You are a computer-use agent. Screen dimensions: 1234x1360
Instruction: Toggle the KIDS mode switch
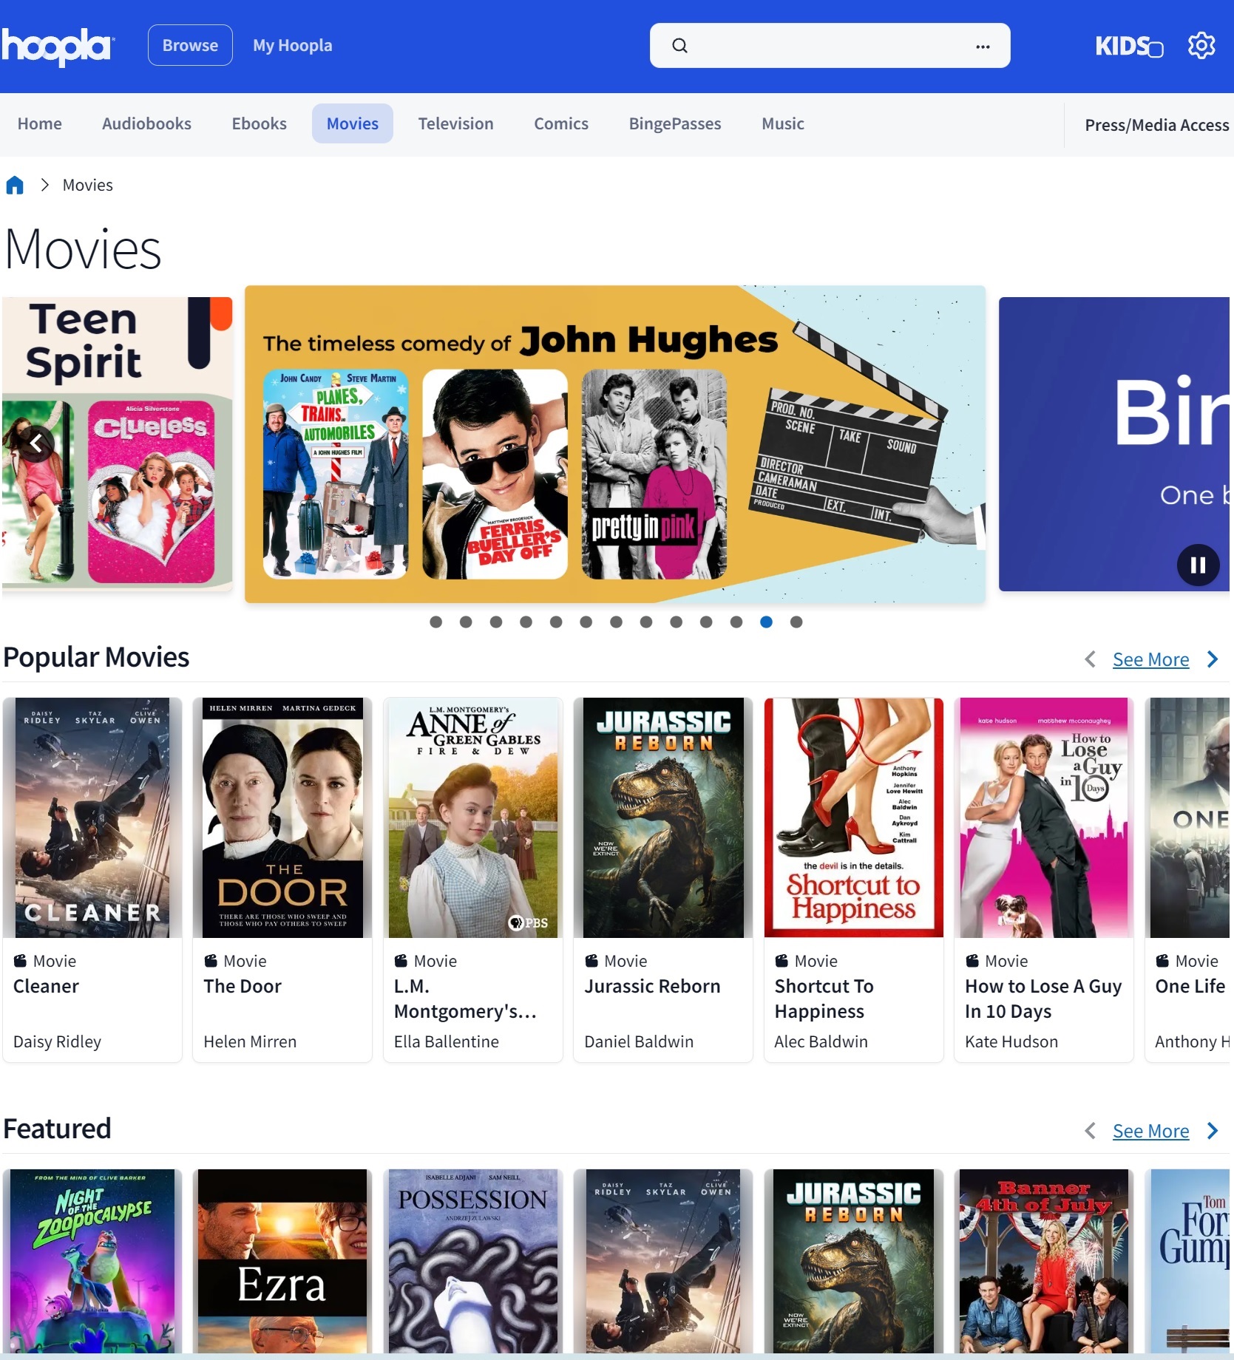[x=1129, y=47]
